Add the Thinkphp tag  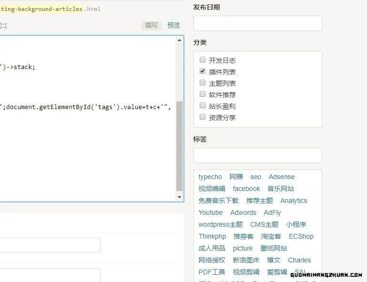coord(212,236)
